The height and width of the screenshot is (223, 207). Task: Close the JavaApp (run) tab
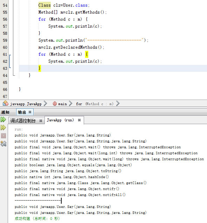(x=79, y=120)
